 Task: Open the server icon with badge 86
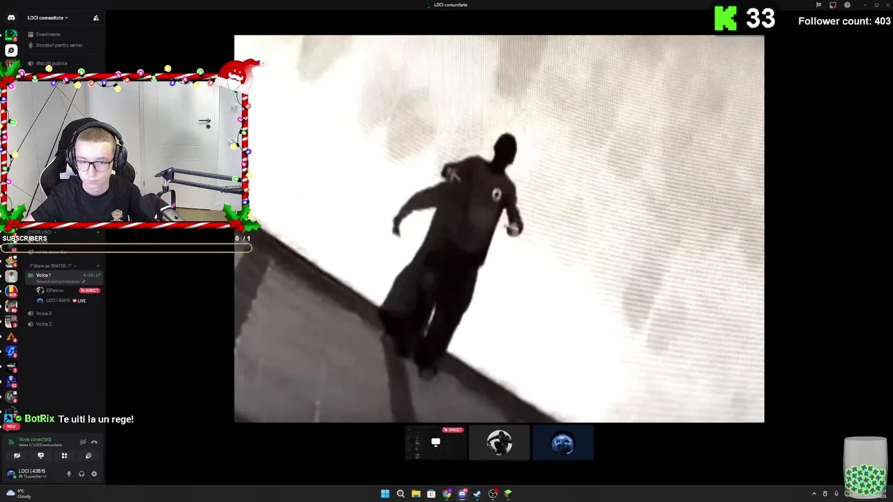point(10,306)
